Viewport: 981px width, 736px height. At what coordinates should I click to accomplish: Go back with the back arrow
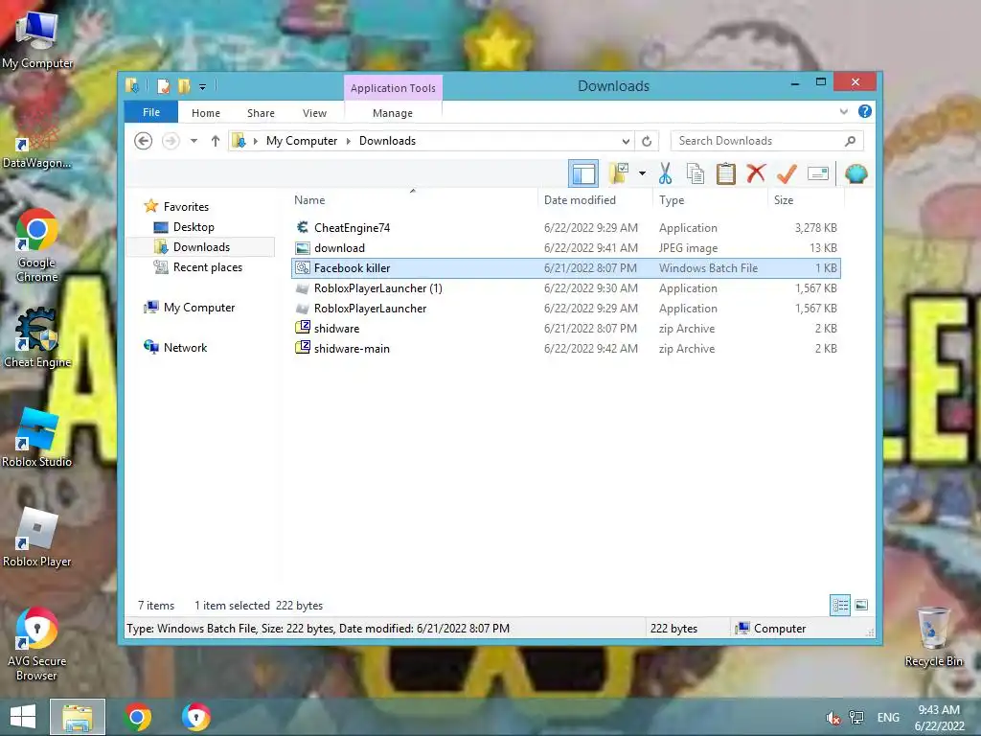pyautogui.click(x=144, y=141)
